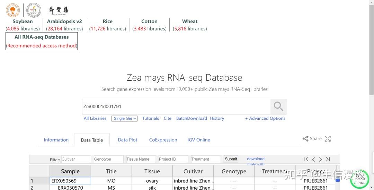Click the Cultivar filter field
Viewport: 374px width, 190px height.
(75, 159)
